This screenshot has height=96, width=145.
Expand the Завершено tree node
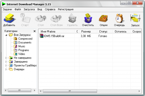point(6,62)
